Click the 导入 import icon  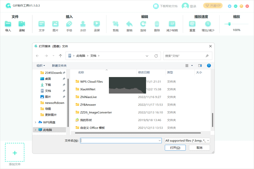pyautogui.click(x=8, y=24)
